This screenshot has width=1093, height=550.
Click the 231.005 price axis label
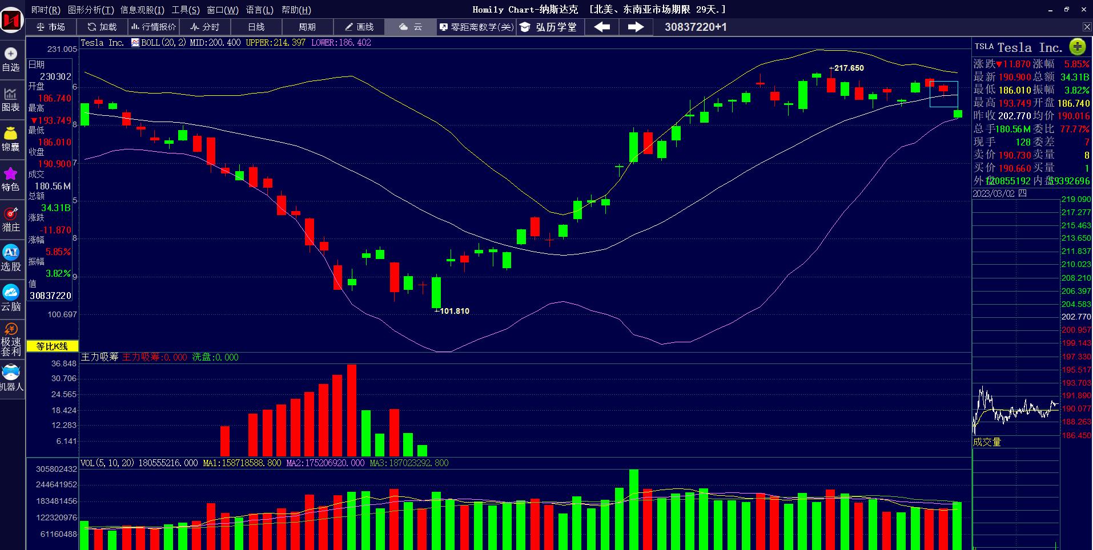[x=62, y=49]
